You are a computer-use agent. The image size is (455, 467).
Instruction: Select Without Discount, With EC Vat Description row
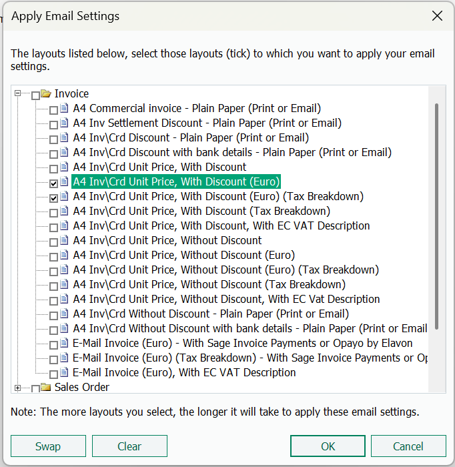(x=226, y=299)
